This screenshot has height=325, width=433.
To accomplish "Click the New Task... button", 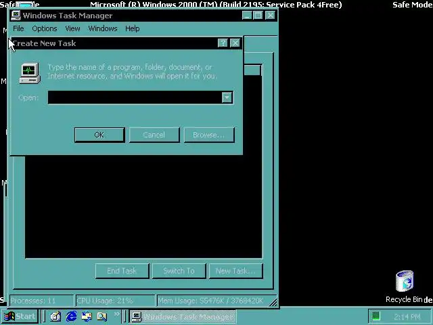I will click(x=236, y=271).
